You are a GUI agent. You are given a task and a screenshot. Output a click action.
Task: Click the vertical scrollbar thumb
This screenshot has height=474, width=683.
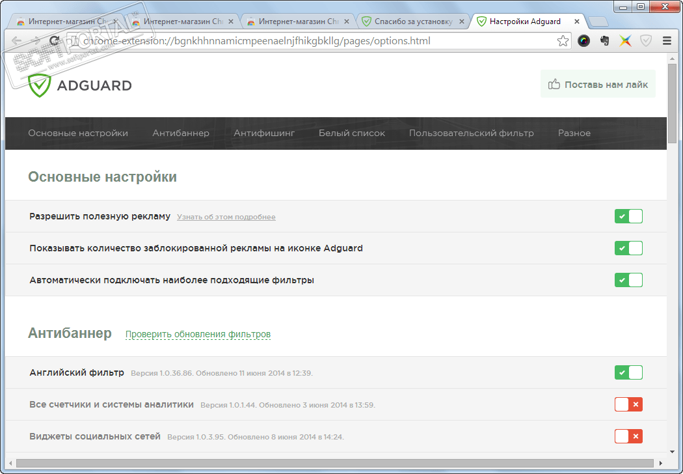(672, 103)
